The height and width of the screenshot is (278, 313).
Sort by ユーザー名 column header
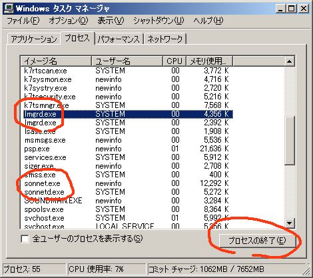pos(127,61)
